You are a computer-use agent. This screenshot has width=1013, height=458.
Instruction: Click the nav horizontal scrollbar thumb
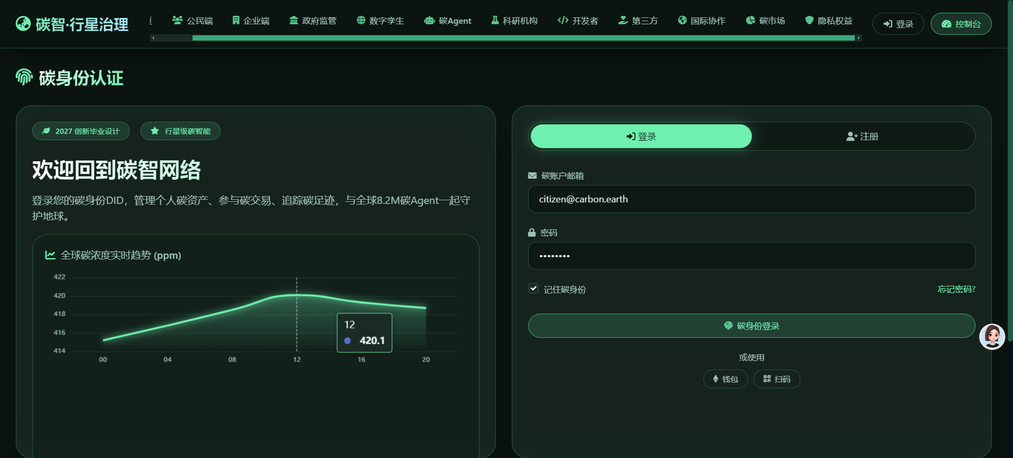[x=523, y=38]
